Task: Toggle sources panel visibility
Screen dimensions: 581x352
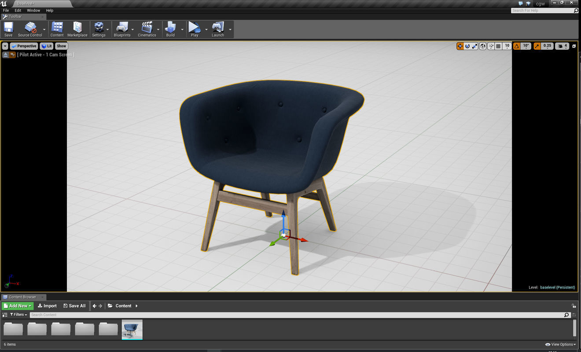Action: click(5, 315)
